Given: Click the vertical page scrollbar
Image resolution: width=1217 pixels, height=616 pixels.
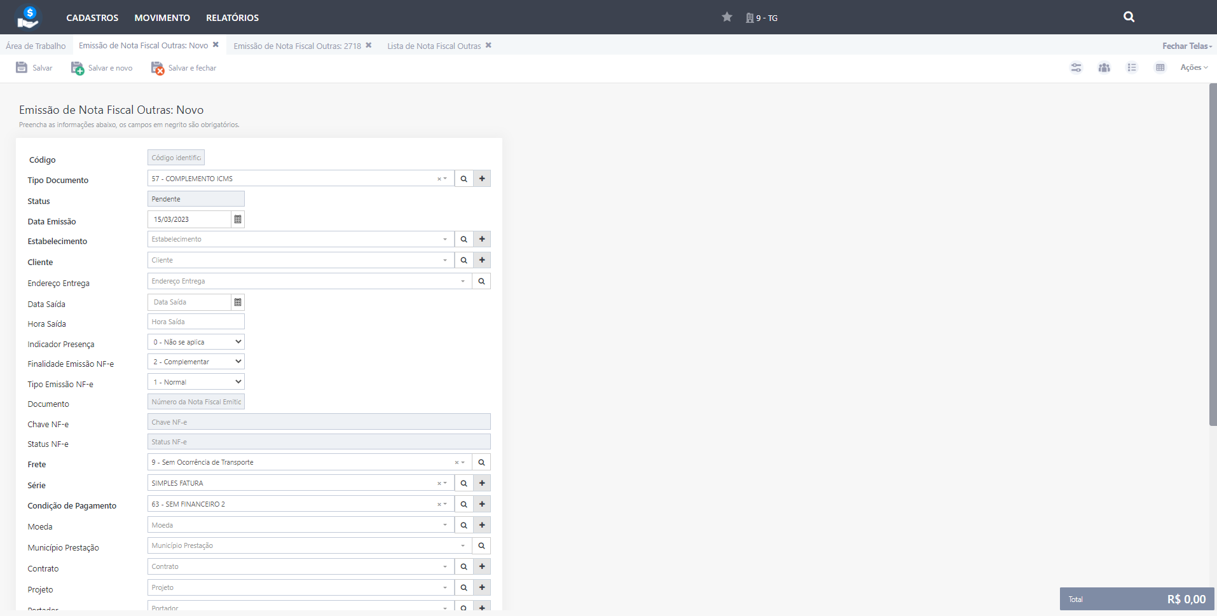Looking at the screenshot, I should click(1213, 254).
